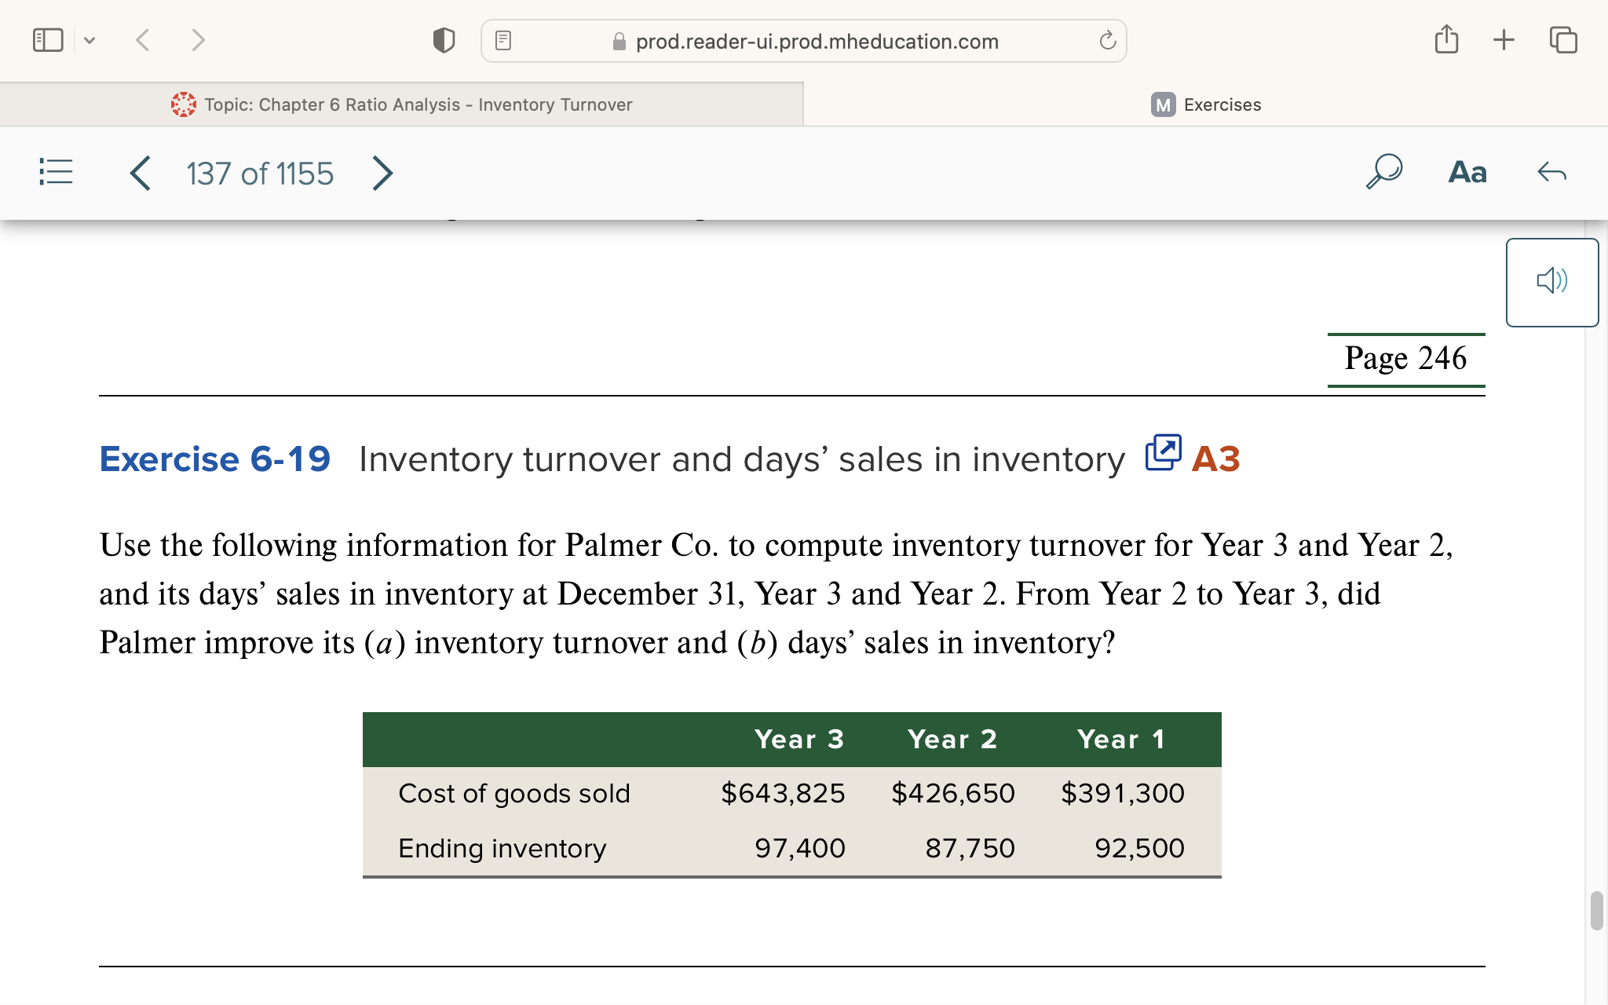Show the tab overview
This screenshot has width=1608, height=1005.
click(x=1562, y=40)
